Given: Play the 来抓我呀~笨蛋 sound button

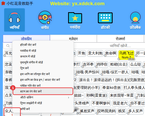Looking at the screenshot, I should (122, 96).
